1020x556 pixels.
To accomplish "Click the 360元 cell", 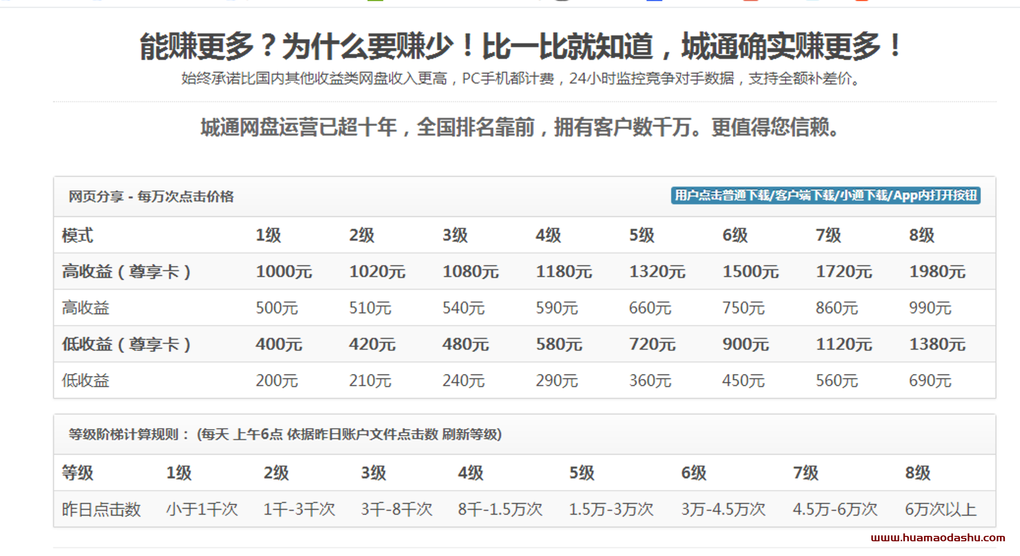I will (x=650, y=381).
